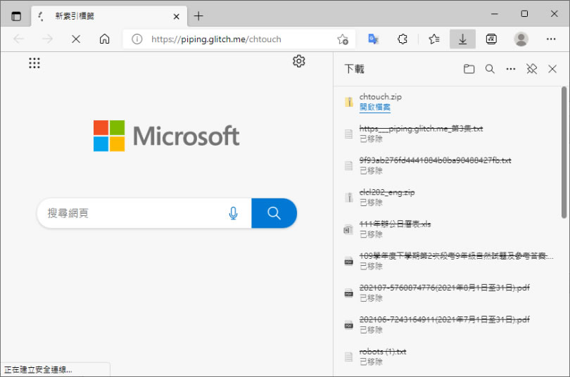Select removed 202107-5760874776 pdf entry
This screenshot has height=377, width=570.
[447, 293]
